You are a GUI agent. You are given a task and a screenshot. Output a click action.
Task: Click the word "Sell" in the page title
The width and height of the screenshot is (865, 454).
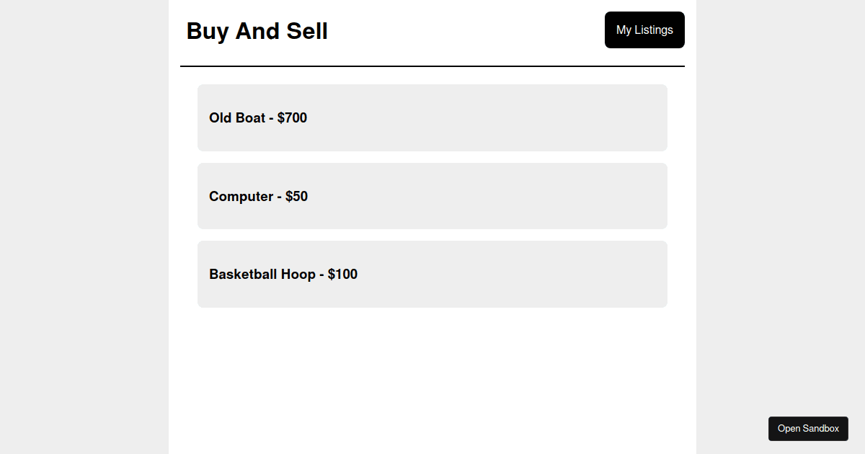point(305,32)
